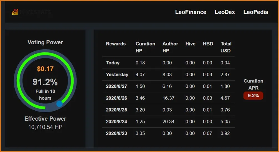Select the 2020/8/23 row label

[116, 133]
